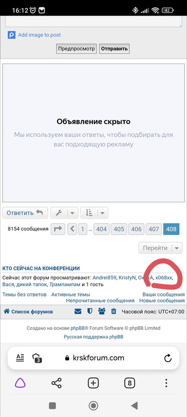Tap Android home circle button

(93, 406)
